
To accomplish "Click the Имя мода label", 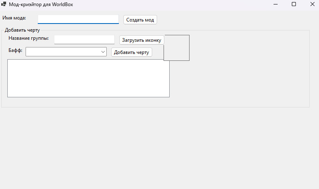I will click(14, 18).
